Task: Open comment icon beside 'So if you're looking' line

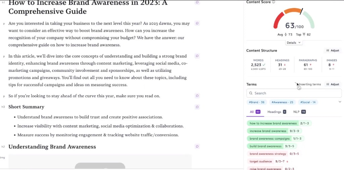Action: point(197,96)
